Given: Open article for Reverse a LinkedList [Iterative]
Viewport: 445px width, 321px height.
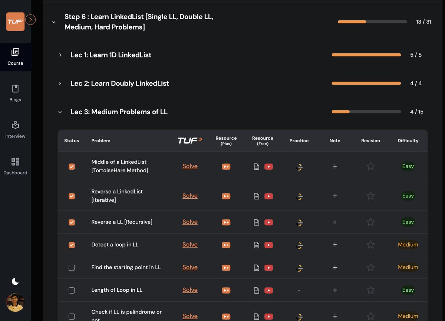Looking at the screenshot, I should (256, 196).
